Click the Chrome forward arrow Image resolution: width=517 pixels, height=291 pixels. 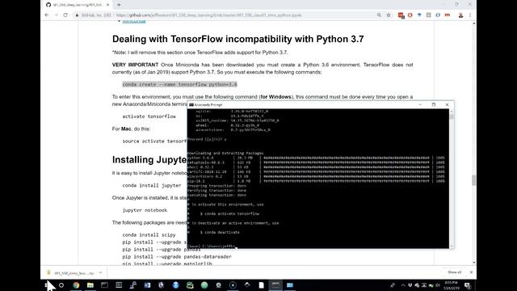(x=56, y=15)
